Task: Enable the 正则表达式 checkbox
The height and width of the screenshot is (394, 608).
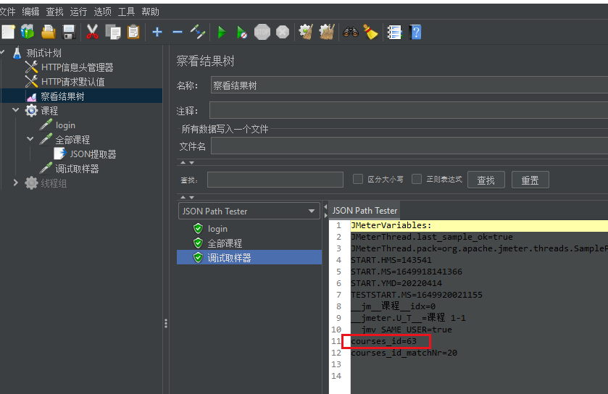Action: (x=417, y=179)
